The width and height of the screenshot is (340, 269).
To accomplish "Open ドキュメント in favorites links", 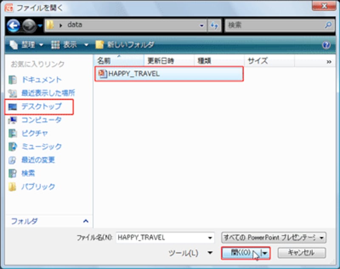I will [41, 80].
